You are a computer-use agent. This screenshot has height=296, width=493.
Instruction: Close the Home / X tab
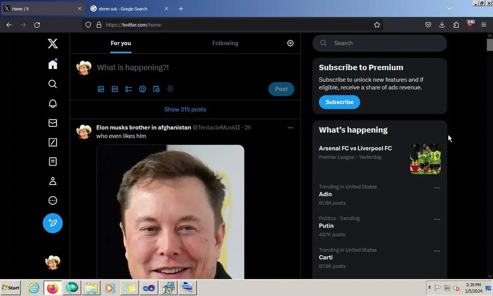pyautogui.click(x=80, y=8)
